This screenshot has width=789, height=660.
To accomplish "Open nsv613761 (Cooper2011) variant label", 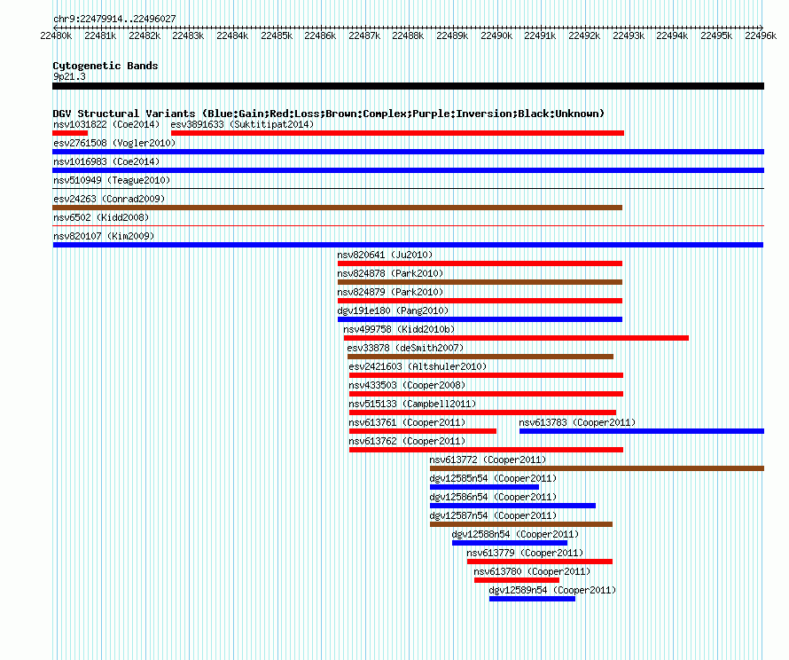I will point(407,422).
